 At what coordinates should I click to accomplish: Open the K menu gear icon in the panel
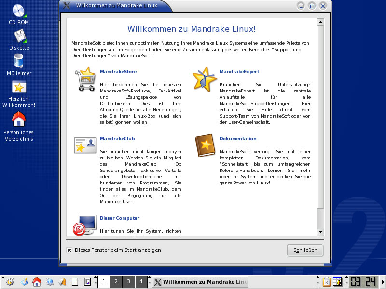pyautogui.click(x=10, y=282)
